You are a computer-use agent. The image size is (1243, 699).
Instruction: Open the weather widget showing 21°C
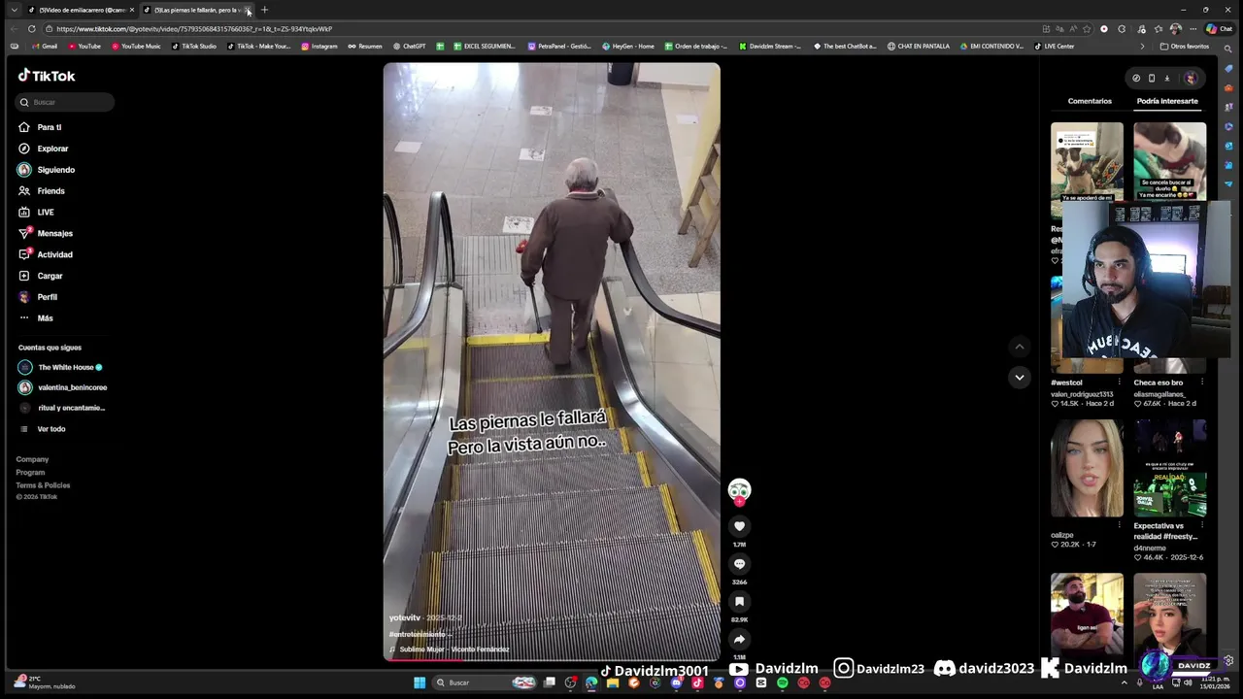point(44,682)
